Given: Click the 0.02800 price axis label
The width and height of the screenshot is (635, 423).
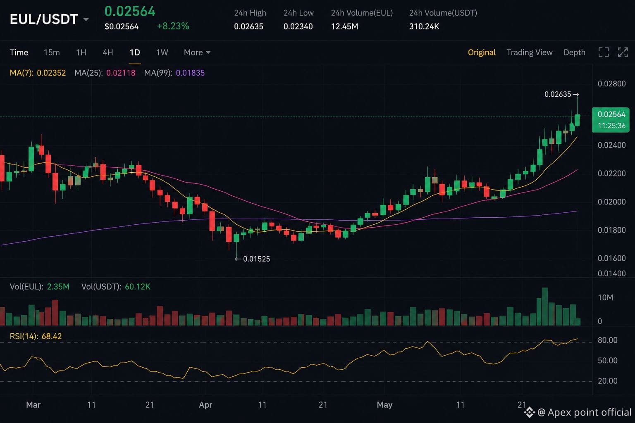Looking at the screenshot, I should [612, 84].
